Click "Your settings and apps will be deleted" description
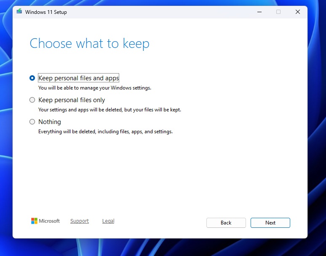The image size is (326, 256). tap(110, 110)
